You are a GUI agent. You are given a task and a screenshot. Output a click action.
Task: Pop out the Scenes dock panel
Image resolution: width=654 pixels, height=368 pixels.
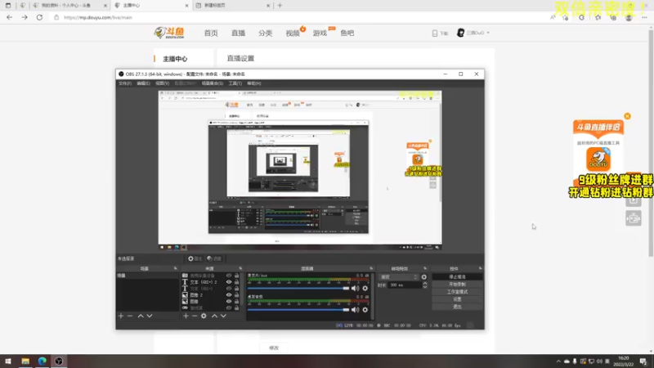(175, 268)
